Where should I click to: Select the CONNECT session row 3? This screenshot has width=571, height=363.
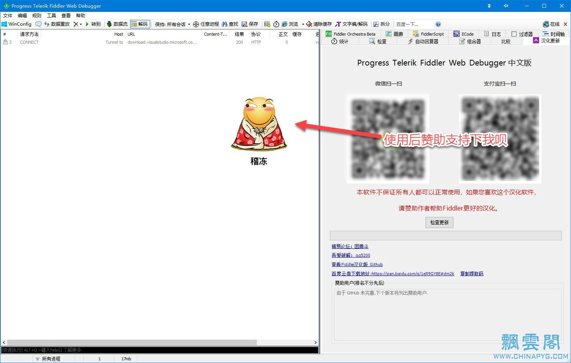click(159, 42)
